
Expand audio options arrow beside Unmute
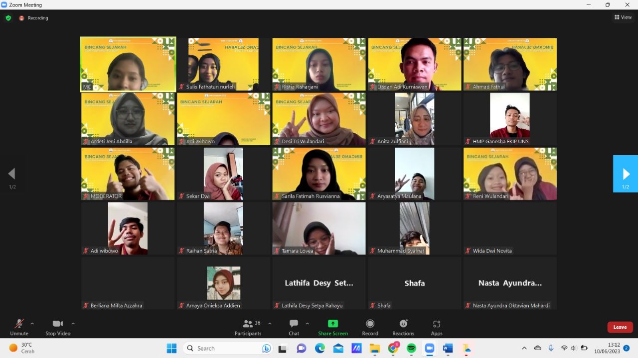[x=32, y=323]
